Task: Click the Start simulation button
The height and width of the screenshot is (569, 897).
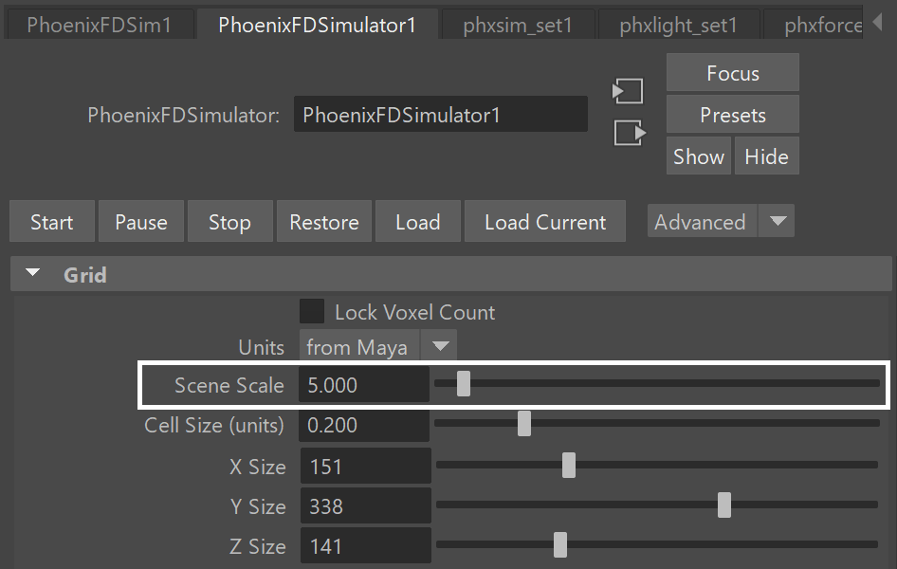Action: coord(52,221)
